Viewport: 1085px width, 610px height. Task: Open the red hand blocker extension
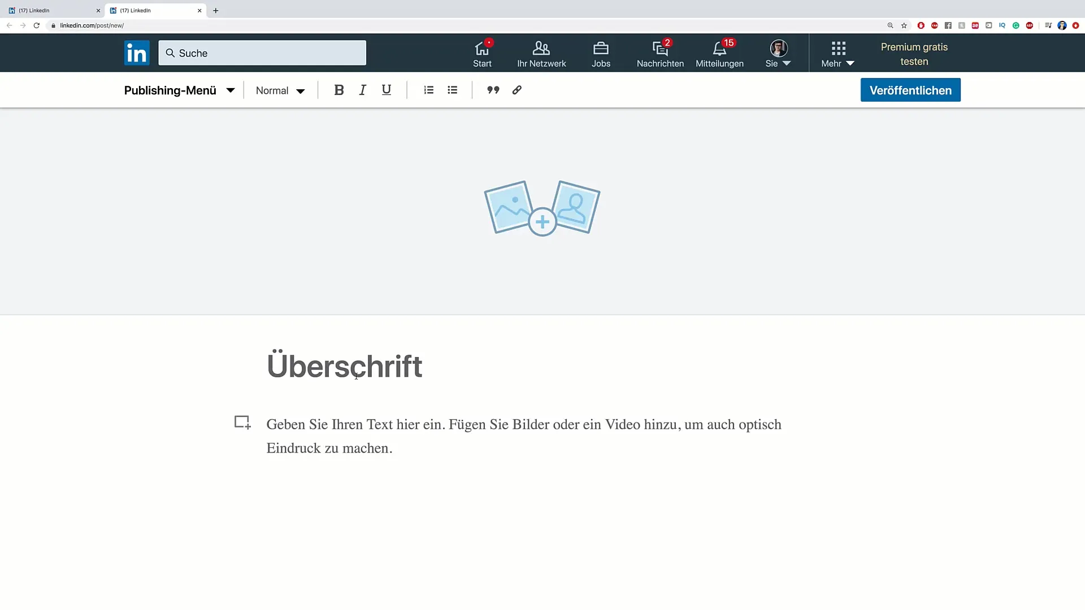point(921,25)
